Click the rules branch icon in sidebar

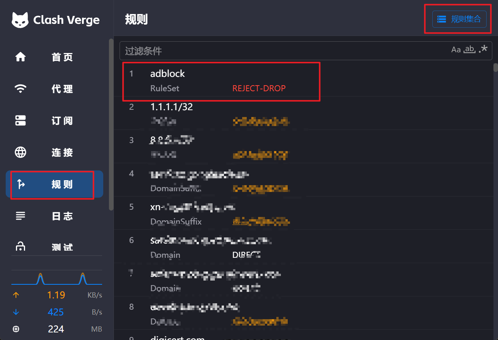click(20, 184)
